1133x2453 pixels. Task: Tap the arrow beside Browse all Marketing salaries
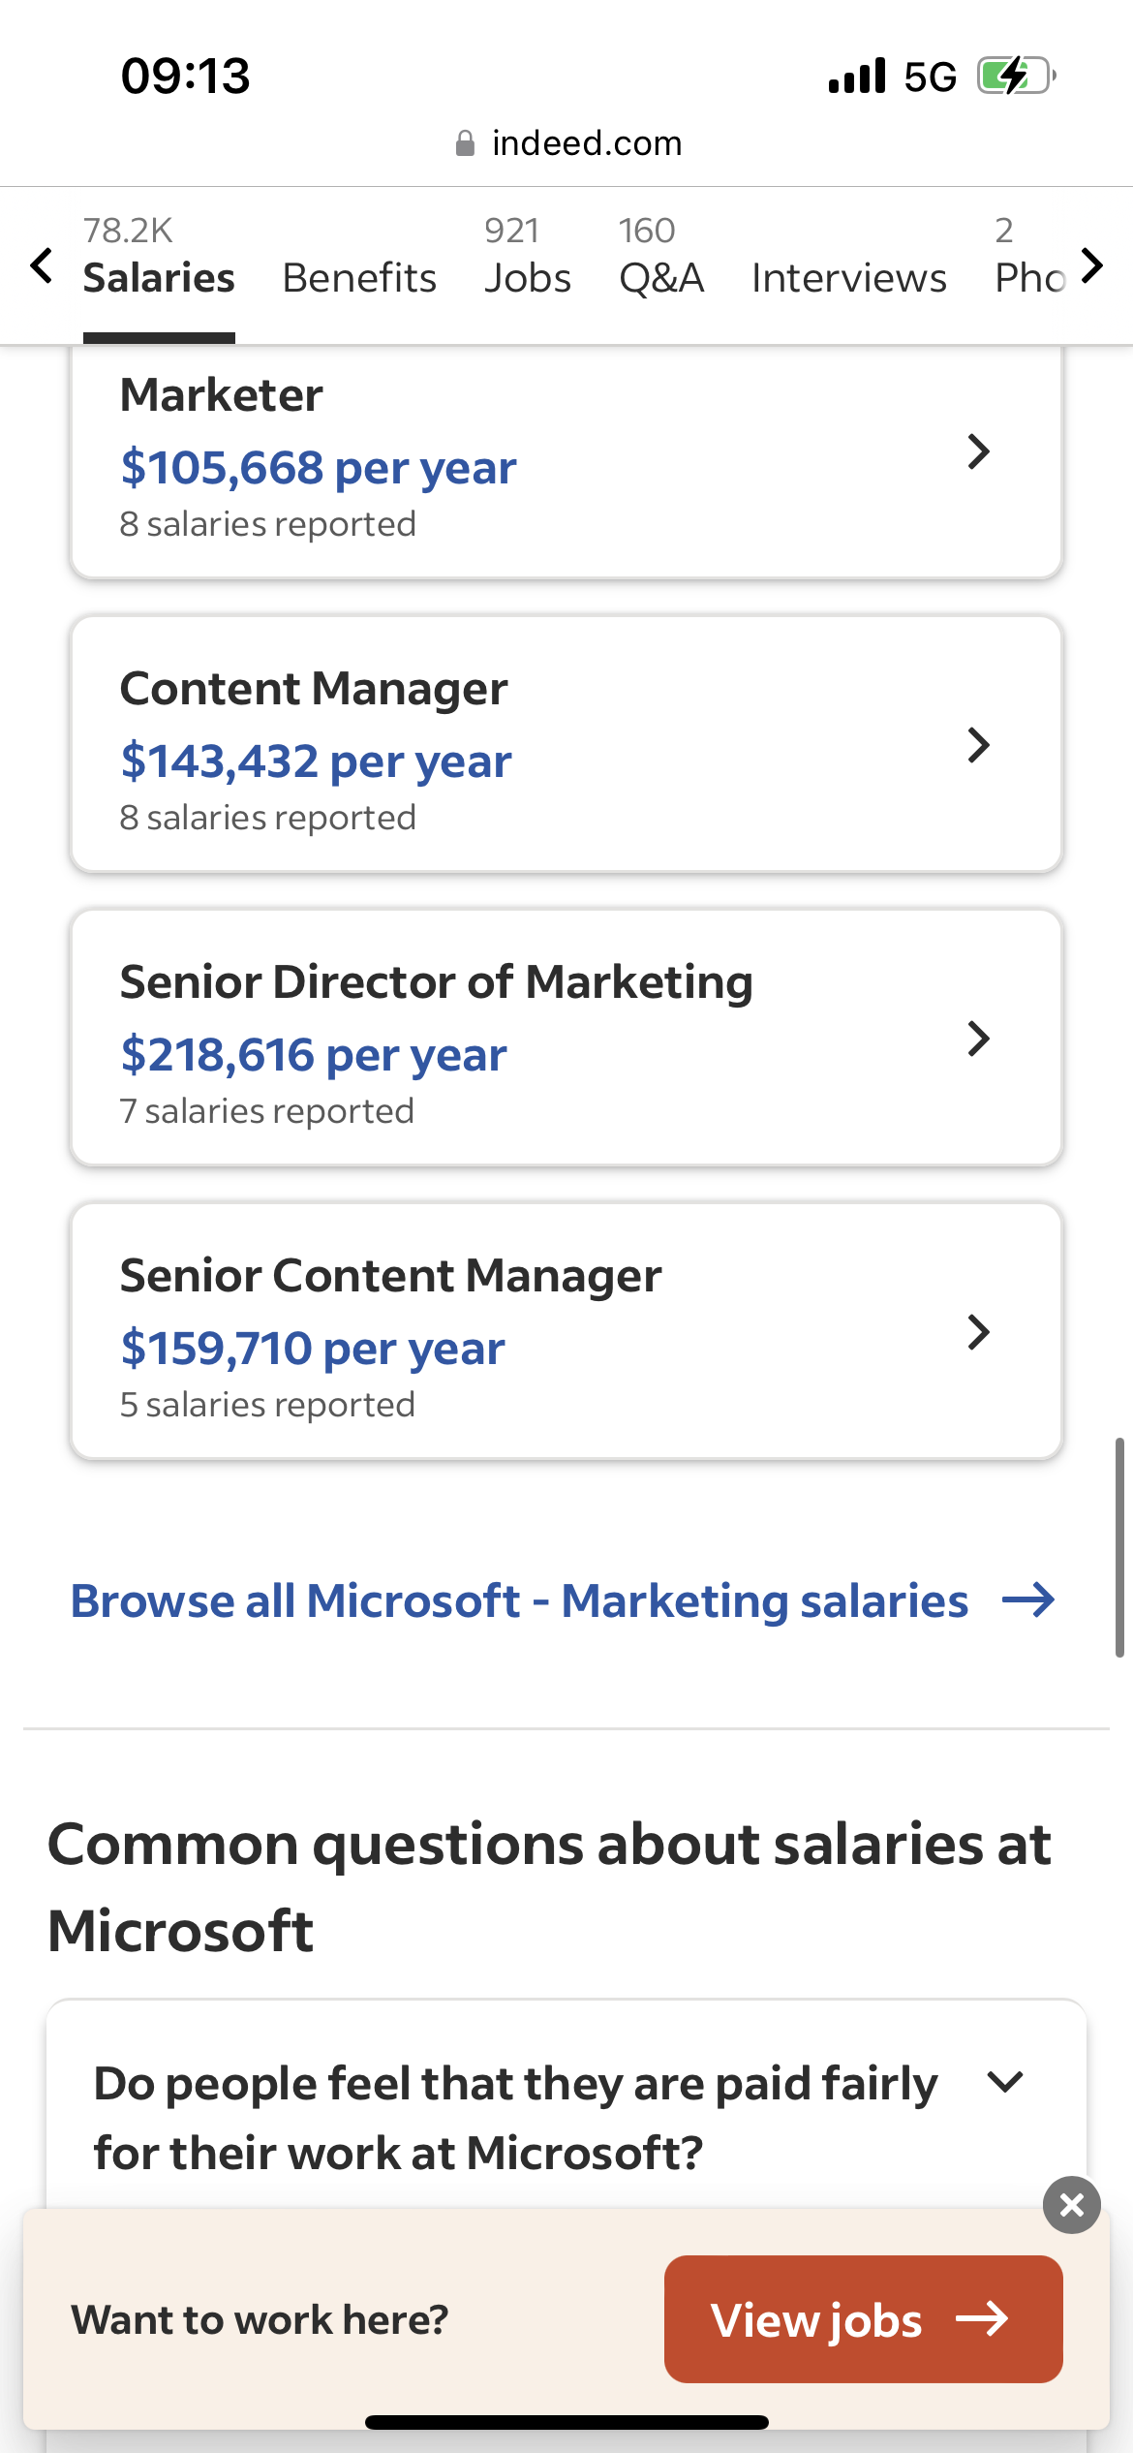tap(1028, 1600)
